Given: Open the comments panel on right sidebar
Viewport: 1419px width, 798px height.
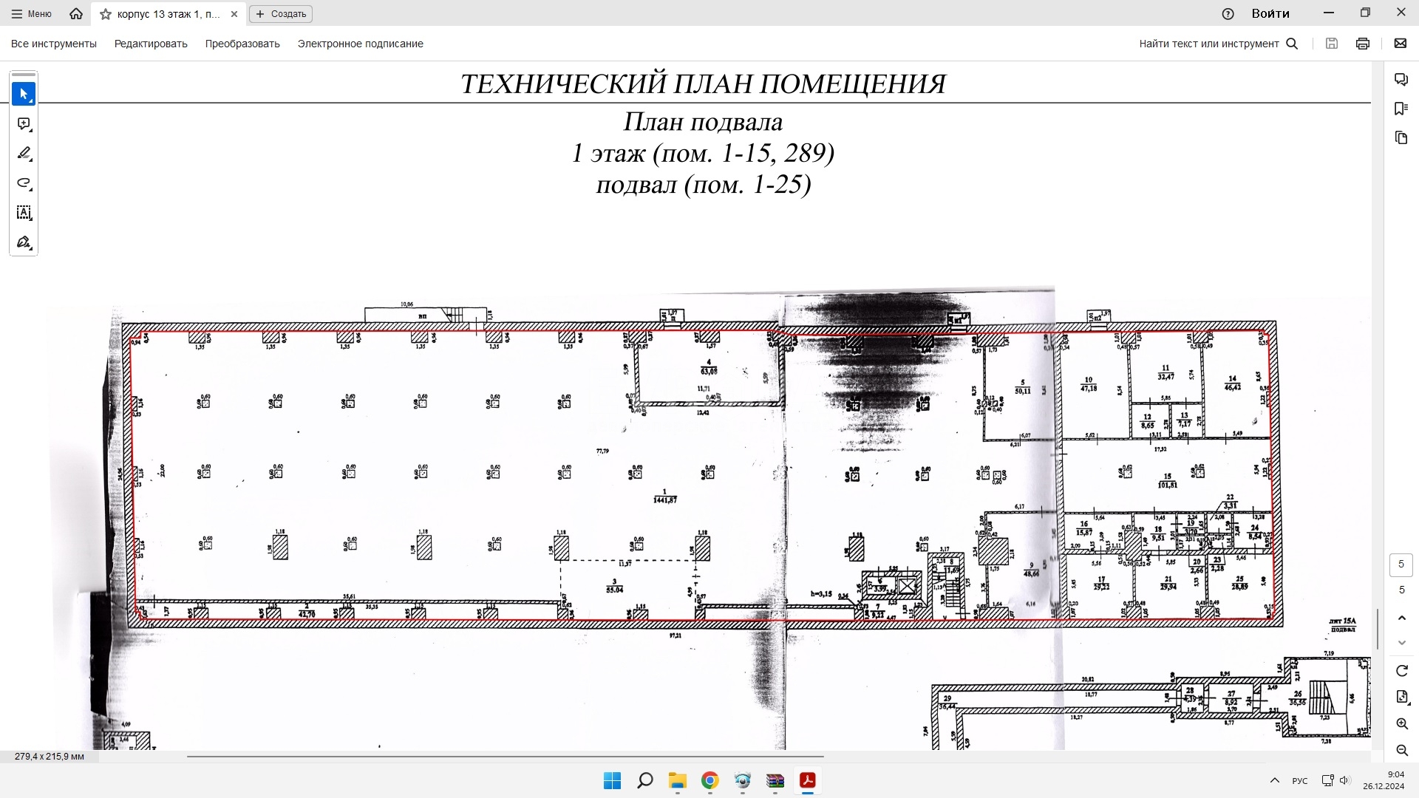Looking at the screenshot, I should (x=1401, y=79).
